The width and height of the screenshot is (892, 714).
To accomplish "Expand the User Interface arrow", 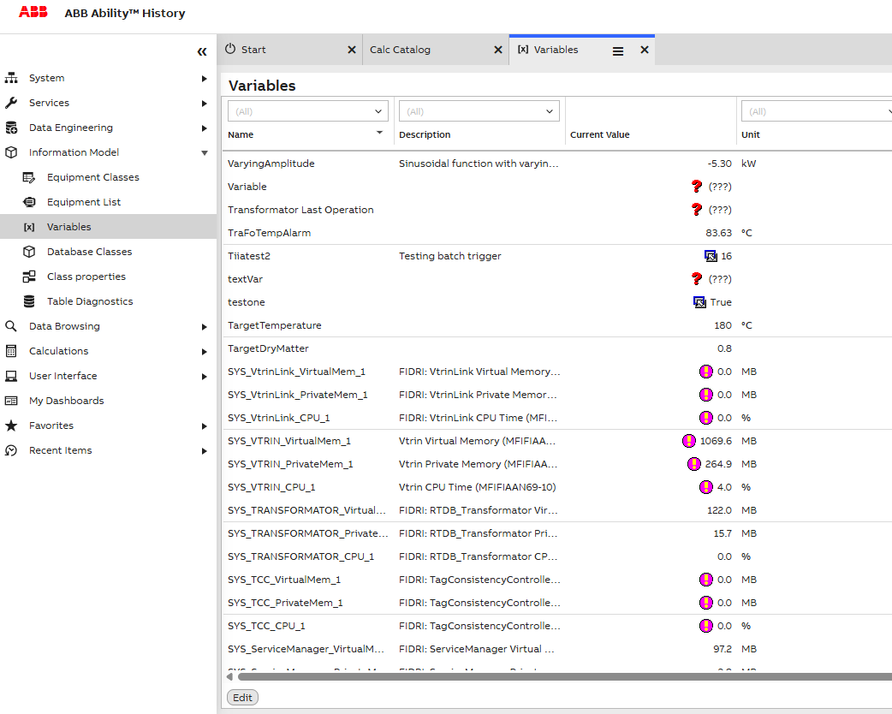I will point(205,377).
